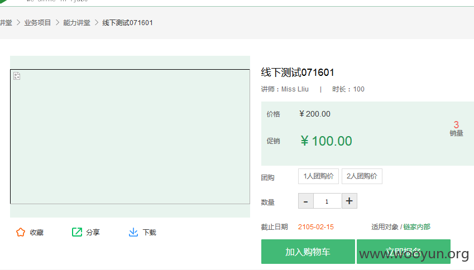474x270 pixels.
Task: Click the 链家内部 audience link
Action: click(417, 227)
